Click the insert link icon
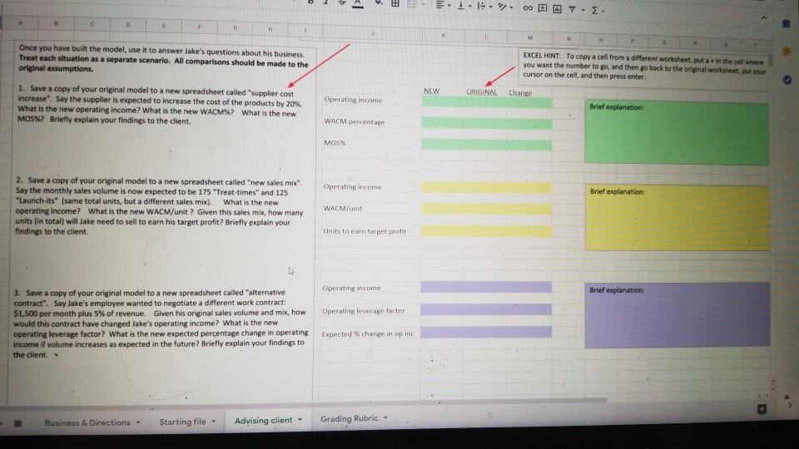Screen dimensions: 799x449 [x=528, y=7]
